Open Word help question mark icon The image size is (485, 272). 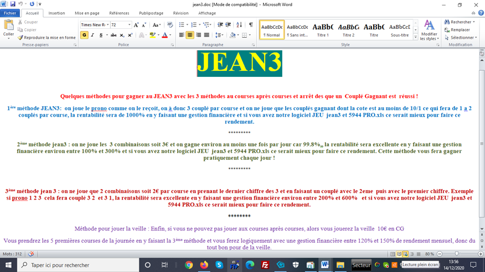point(481,13)
